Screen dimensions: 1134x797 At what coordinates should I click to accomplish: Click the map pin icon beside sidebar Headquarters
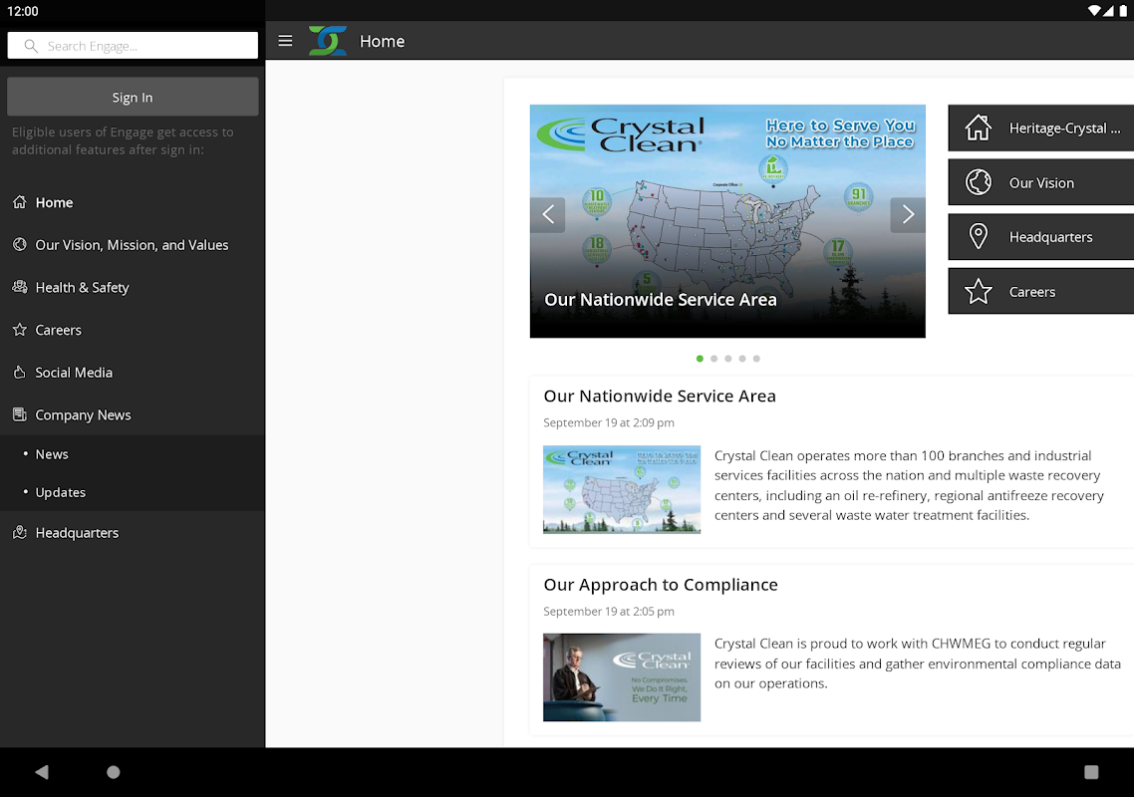20,532
